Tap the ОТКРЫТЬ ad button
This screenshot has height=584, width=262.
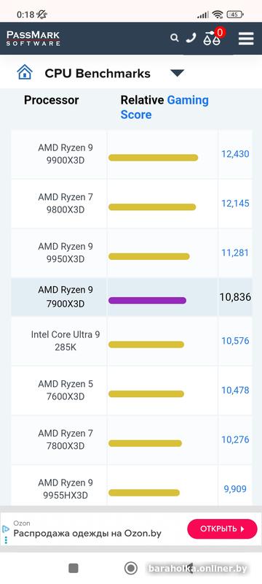222,529
